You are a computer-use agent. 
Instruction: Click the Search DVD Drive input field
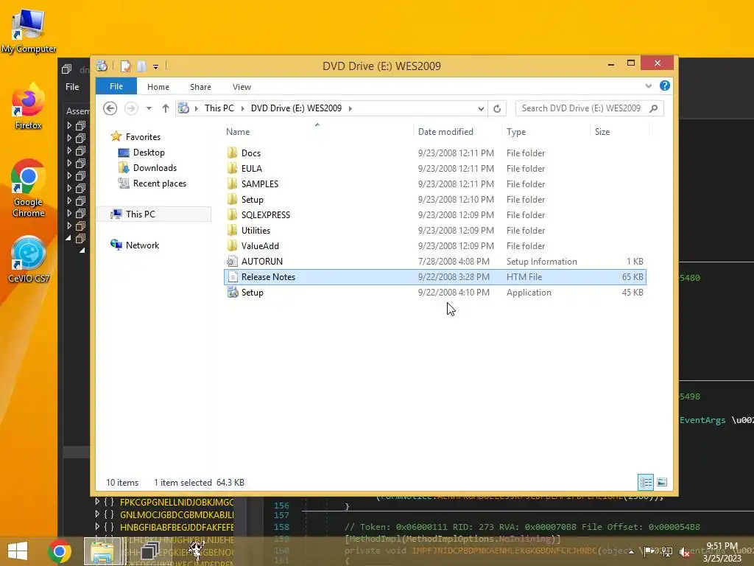(x=582, y=108)
